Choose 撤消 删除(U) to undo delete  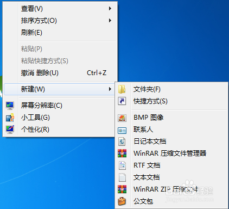point(60,73)
